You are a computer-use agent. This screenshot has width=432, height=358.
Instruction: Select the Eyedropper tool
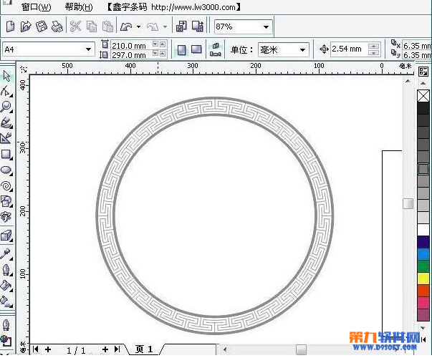tap(6, 254)
